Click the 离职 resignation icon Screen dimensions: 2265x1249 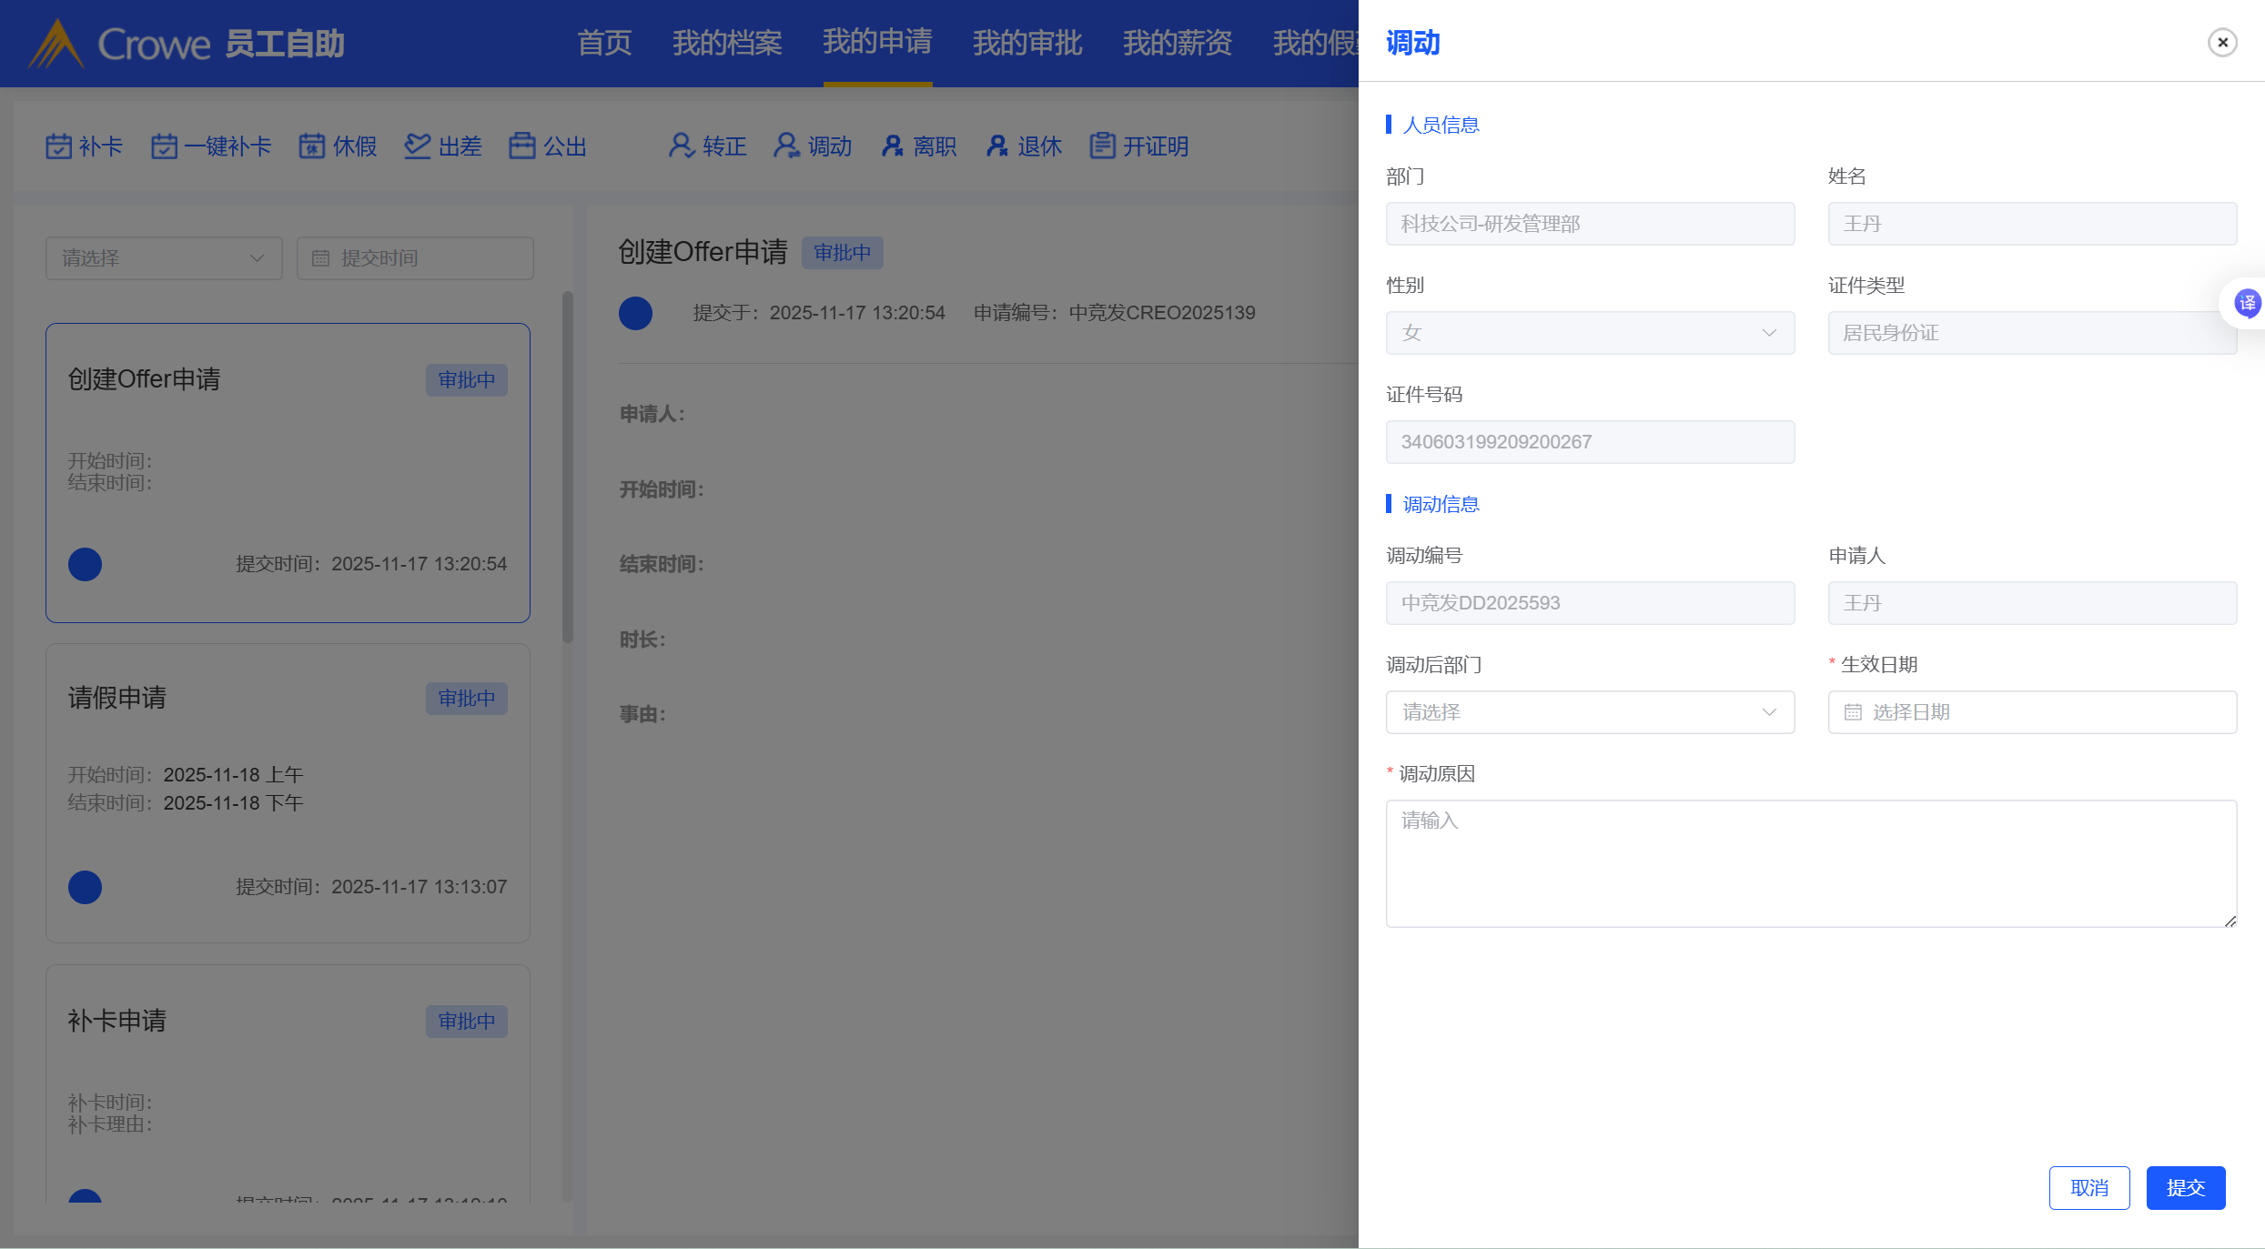892,146
